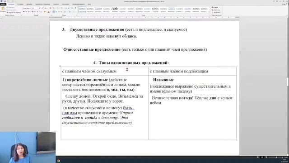The width and height of the screenshot is (289, 163).
Task: Click the Cut icon in the clipboard group
Action: pyautogui.click(x=8, y=7)
